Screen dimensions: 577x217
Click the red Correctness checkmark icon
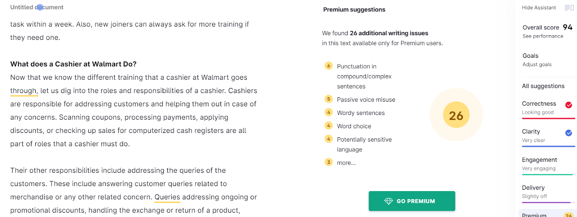(569, 105)
